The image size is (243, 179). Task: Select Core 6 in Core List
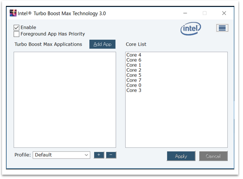point(134,60)
